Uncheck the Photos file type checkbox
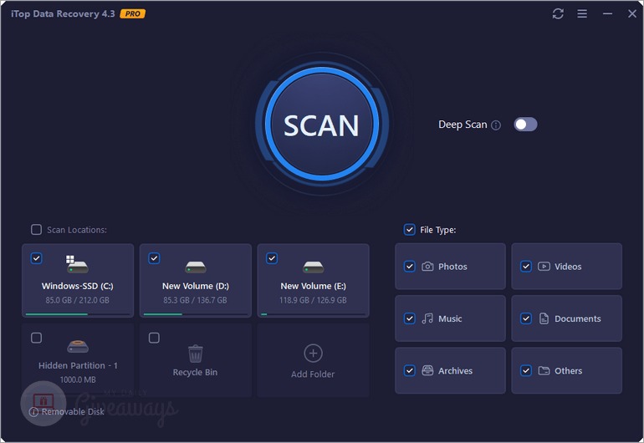The width and height of the screenshot is (644, 443). tap(410, 267)
